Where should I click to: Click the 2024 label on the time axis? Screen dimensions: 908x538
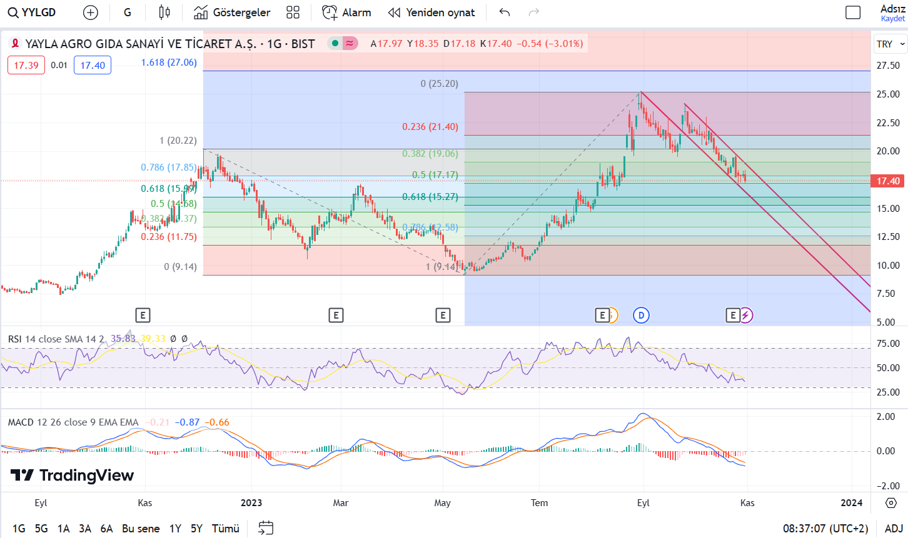tap(852, 503)
